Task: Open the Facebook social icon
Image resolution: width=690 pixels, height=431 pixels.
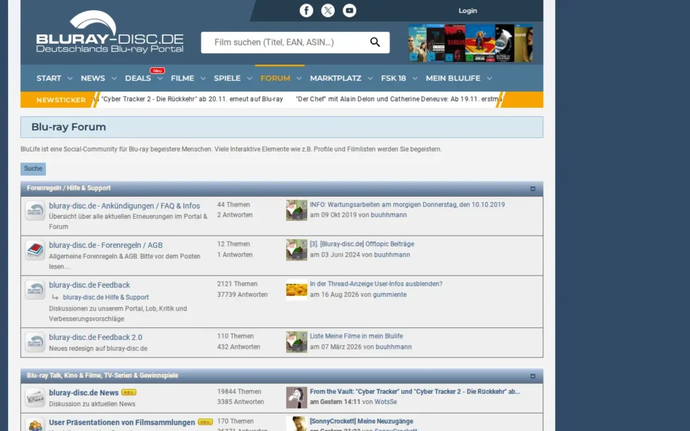Action: [x=307, y=11]
